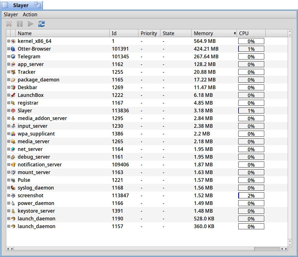
Task: Click the Id value 101391
Action: [x=120, y=49]
